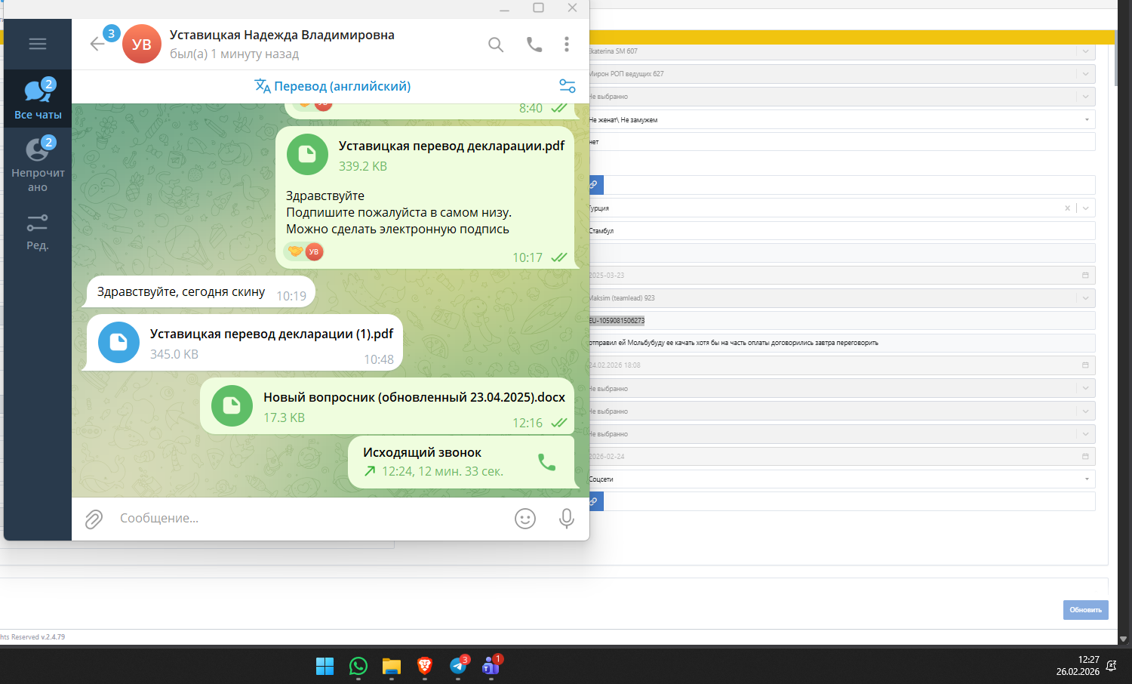Expand the Мирон РОП ведущих 627 dropdown
The width and height of the screenshot is (1132, 684).
1086,74
